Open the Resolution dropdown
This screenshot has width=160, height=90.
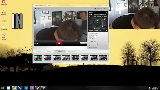(101, 30)
